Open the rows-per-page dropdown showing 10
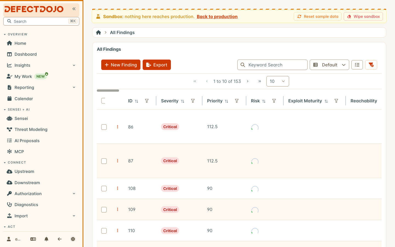 tap(278, 81)
